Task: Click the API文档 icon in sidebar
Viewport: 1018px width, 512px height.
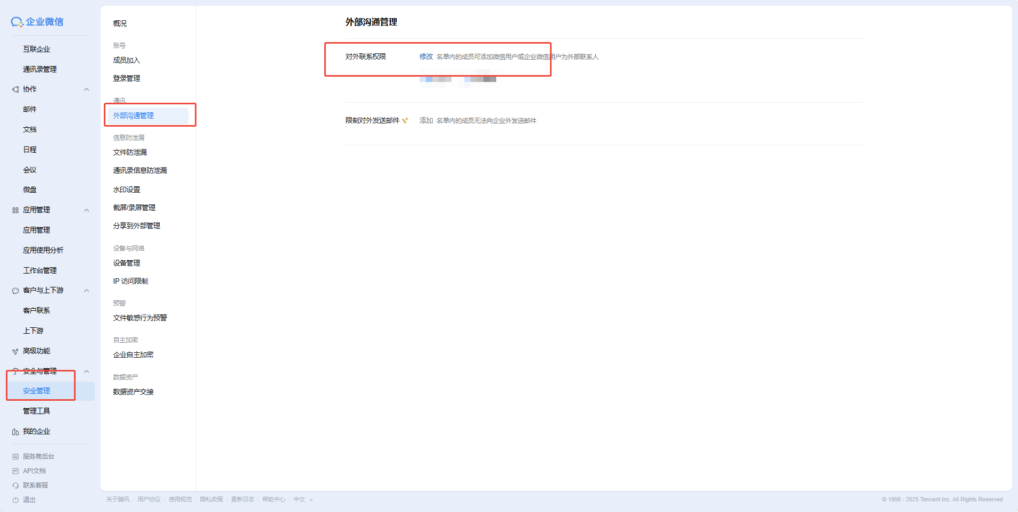Action: tap(15, 470)
